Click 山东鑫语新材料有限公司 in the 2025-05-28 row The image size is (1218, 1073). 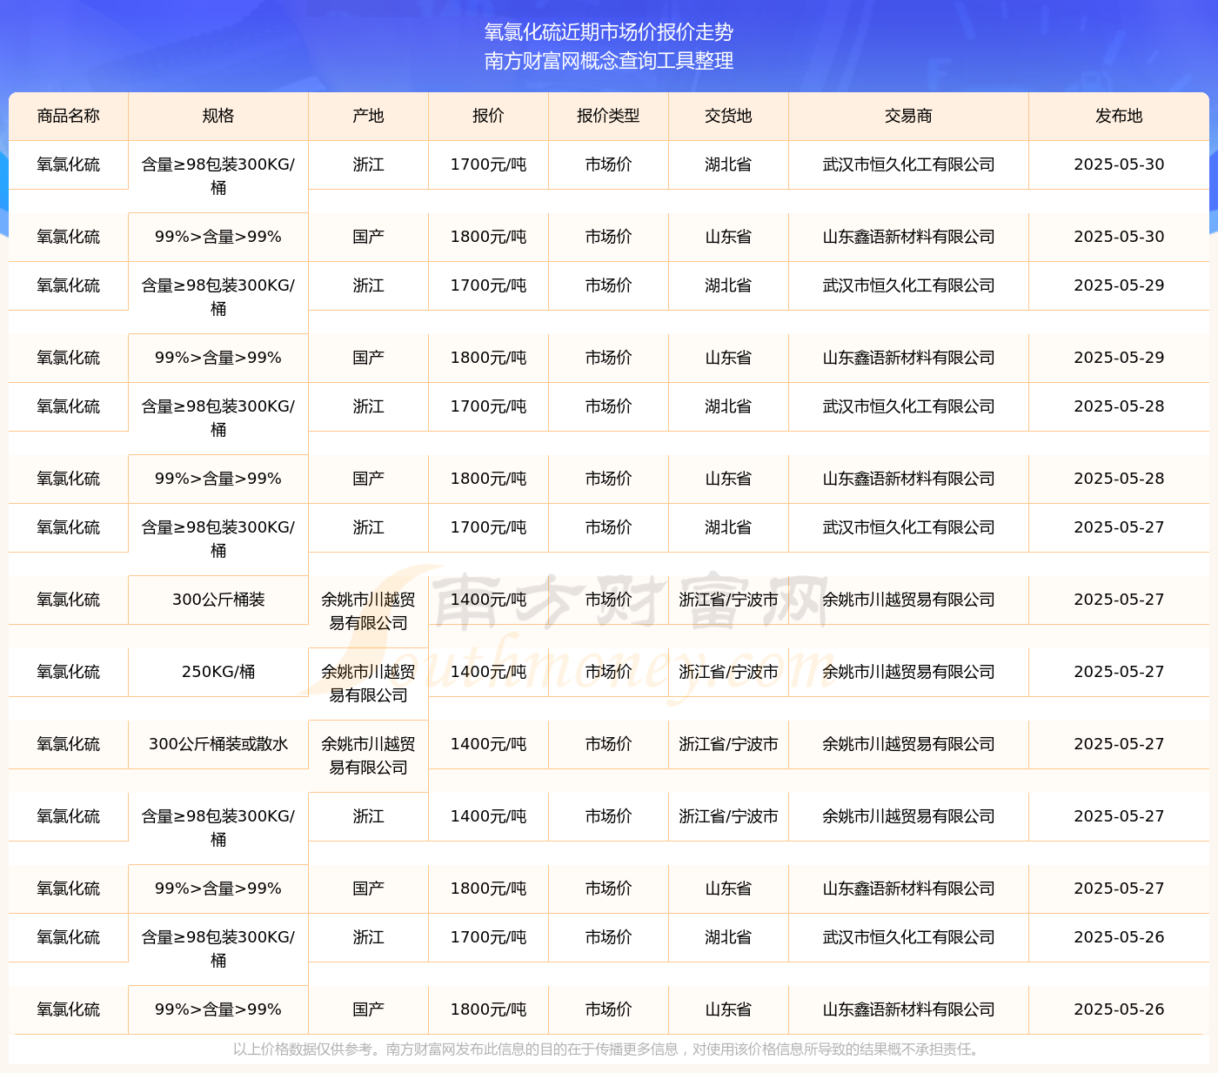909,479
